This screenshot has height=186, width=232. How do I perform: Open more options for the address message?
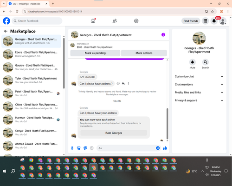128,83
